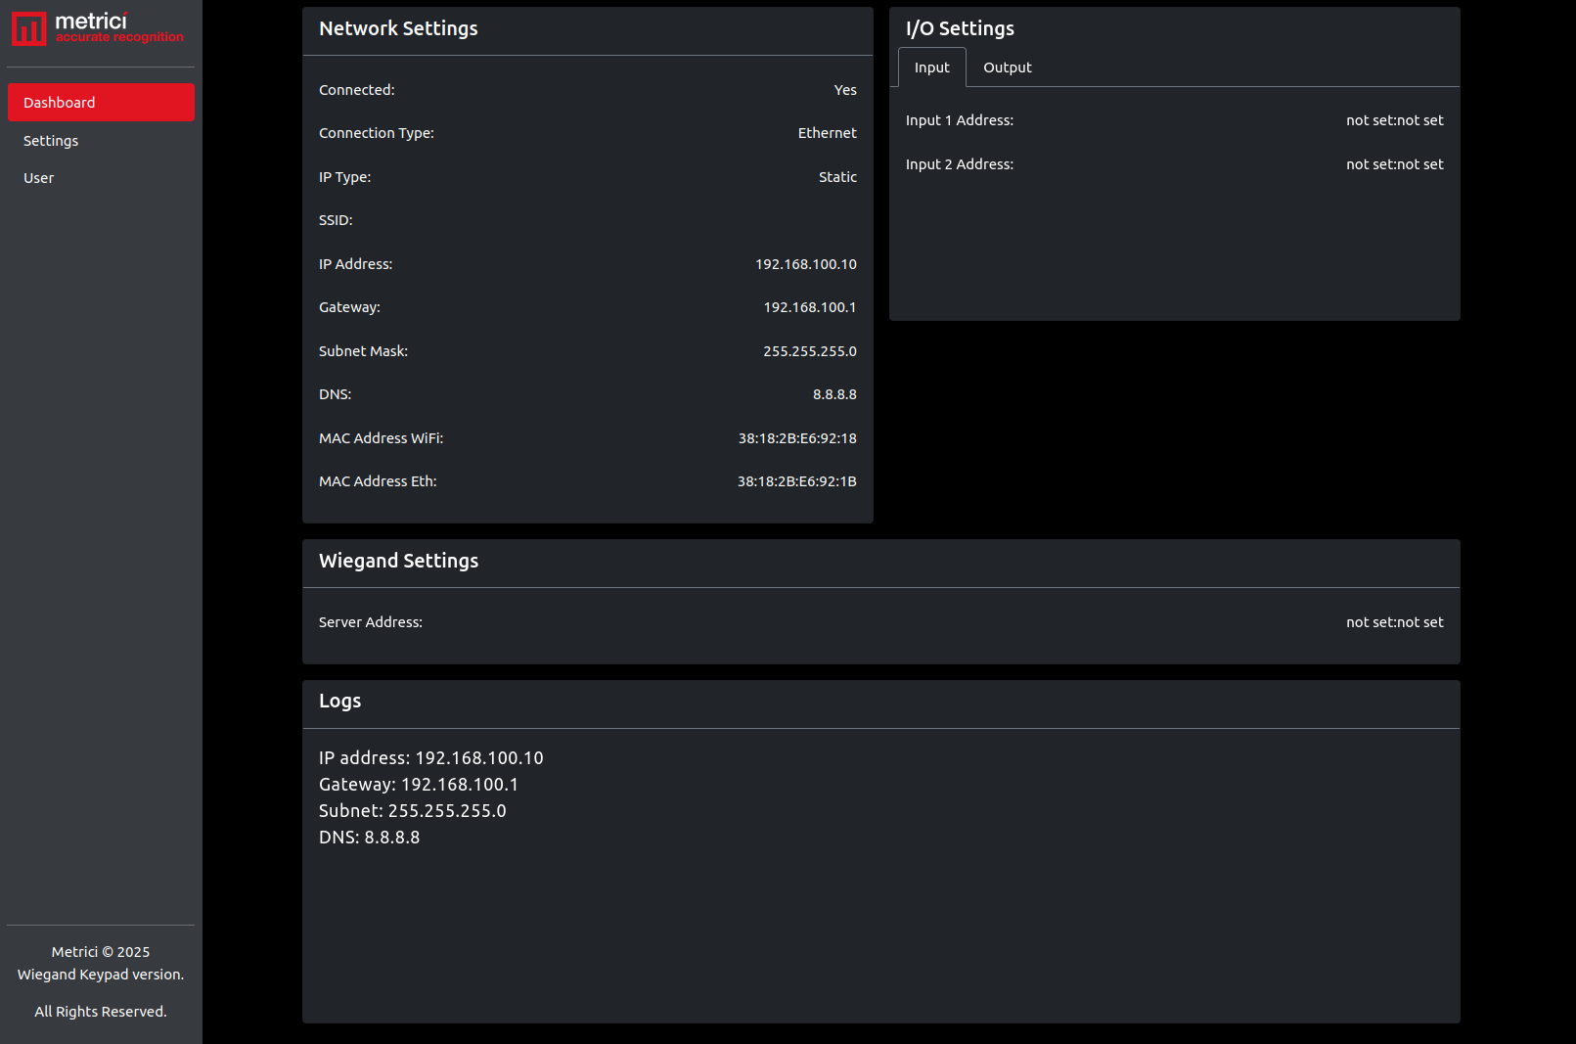This screenshot has height=1044, width=1576.
Task: Select gateway 192.168.100.1 in Network Settings
Action: tap(810, 307)
